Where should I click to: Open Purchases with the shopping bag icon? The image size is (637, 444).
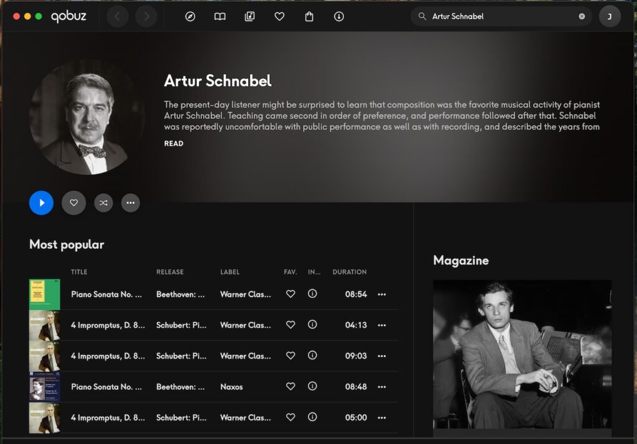click(309, 16)
